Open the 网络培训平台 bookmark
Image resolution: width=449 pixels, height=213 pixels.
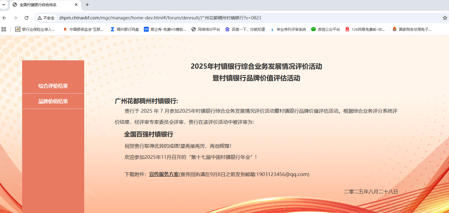[206, 30]
